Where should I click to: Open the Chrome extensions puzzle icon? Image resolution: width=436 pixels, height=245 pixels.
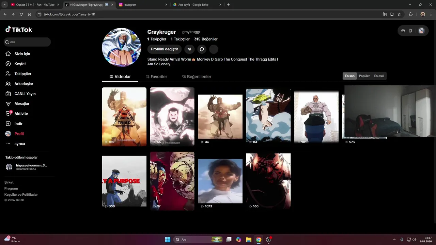click(410, 14)
